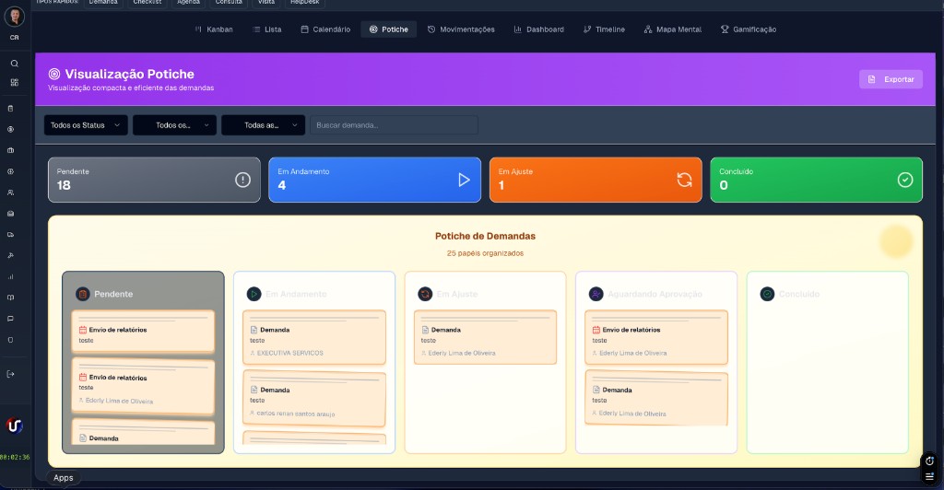The image size is (944, 490).
Task: Click the target icon beside Visualização Potiche title
Action: tap(54, 74)
